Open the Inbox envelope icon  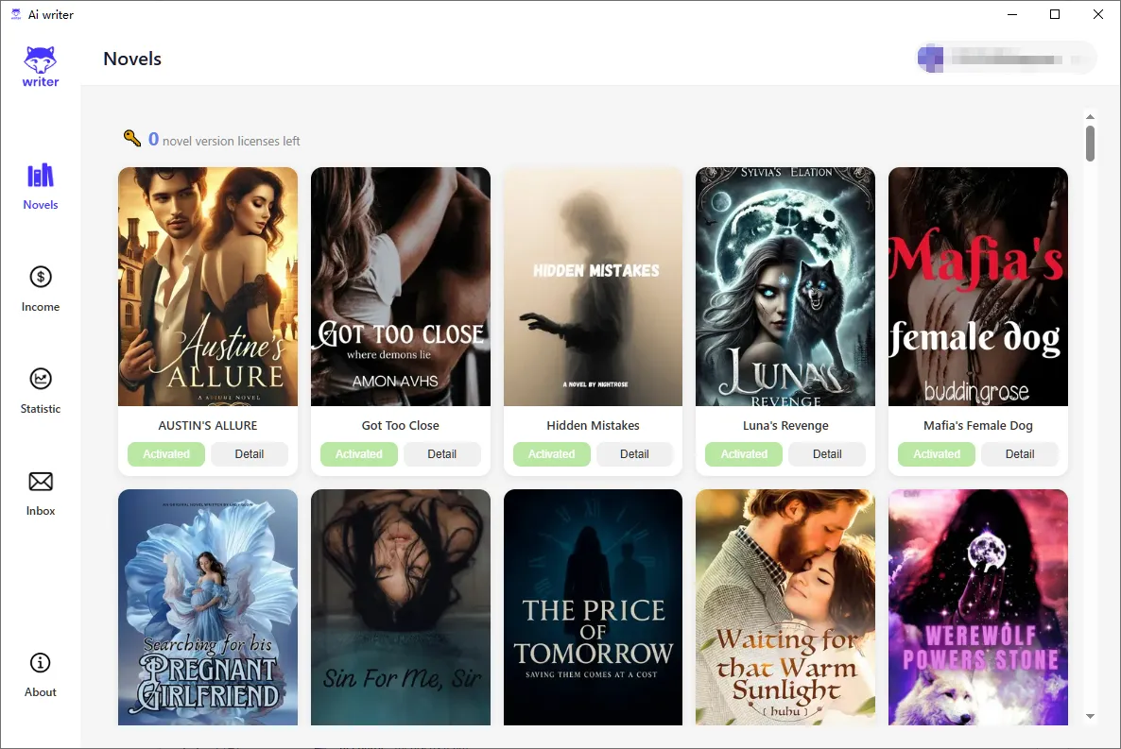click(x=41, y=482)
